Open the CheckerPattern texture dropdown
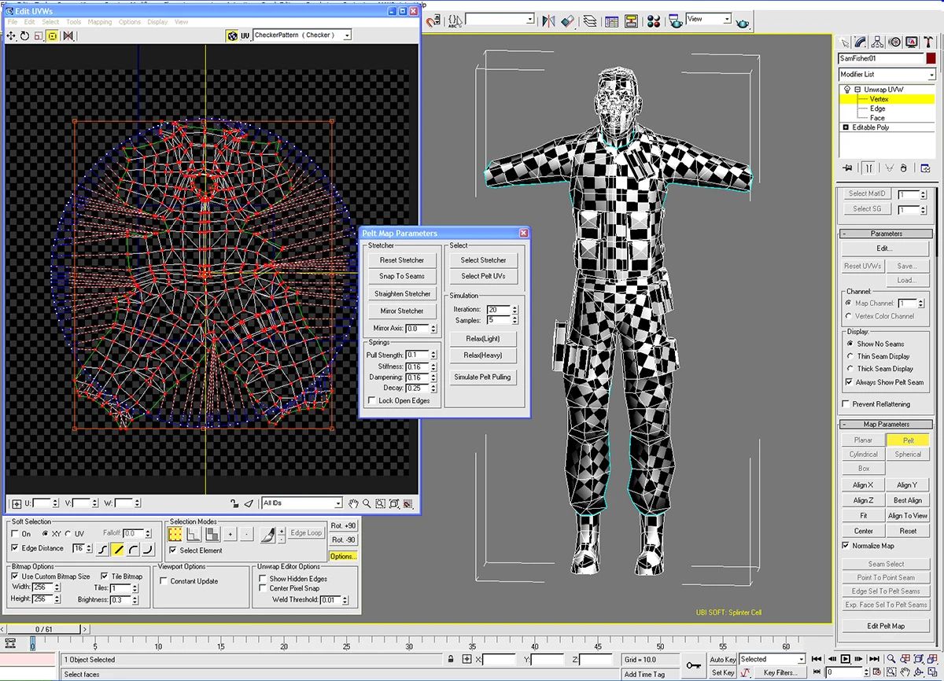944x681 pixels. pos(302,35)
